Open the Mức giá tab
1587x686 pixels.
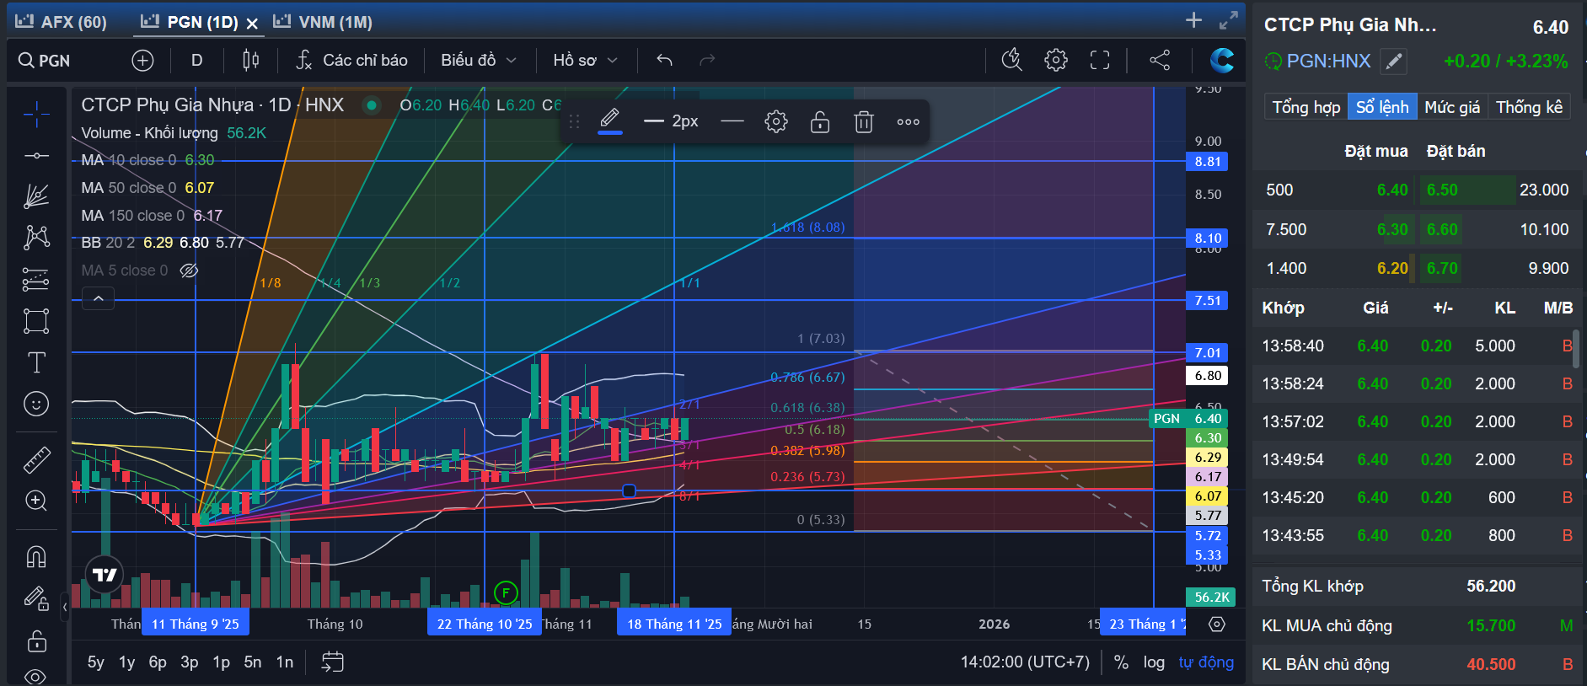(x=1452, y=107)
